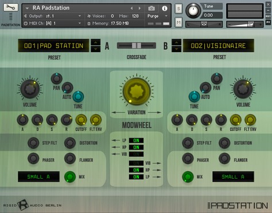Click the layer B Auto knob
The image size is (272, 213).
(x=205, y=88)
